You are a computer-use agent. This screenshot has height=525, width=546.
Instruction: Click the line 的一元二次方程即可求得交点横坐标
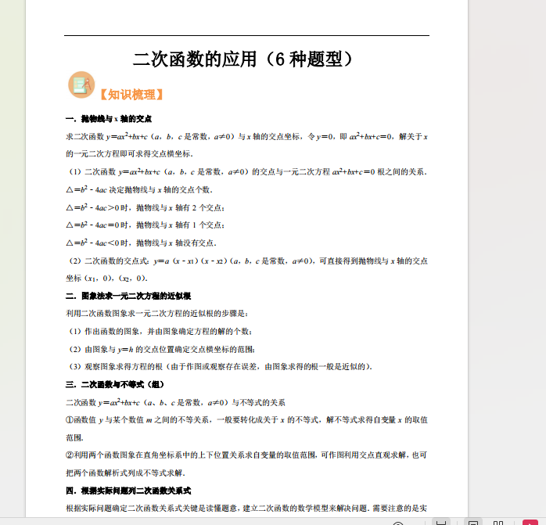point(130,153)
